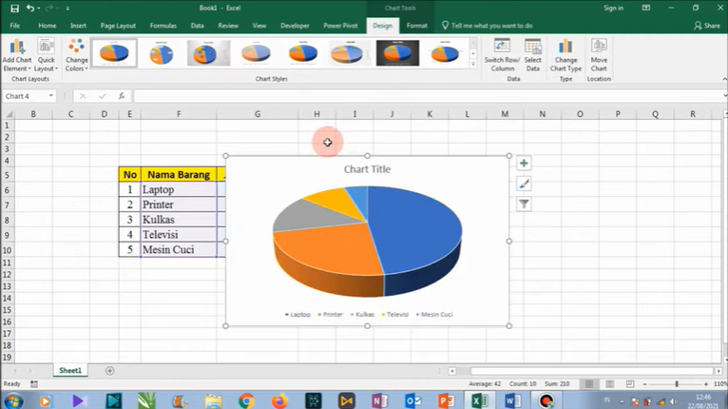
Task: Add a new sheet with the plus button
Action: pyautogui.click(x=110, y=370)
